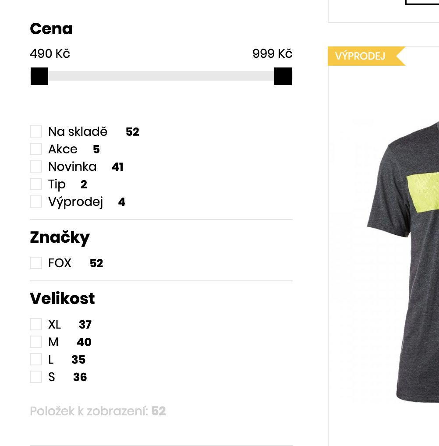
Task: Click the 'Cena' section heading
Action: [x=51, y=28]
